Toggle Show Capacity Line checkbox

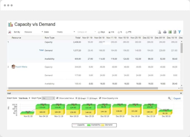point(100,98)
